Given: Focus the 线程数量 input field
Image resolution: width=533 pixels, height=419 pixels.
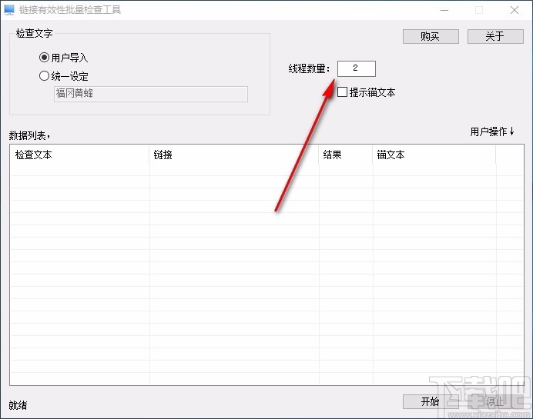Looking at the screenshot, I should [357, 68].
